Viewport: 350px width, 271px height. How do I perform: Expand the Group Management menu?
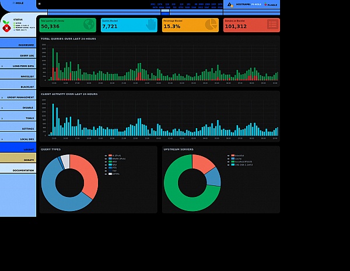click(x=18, y=95)
